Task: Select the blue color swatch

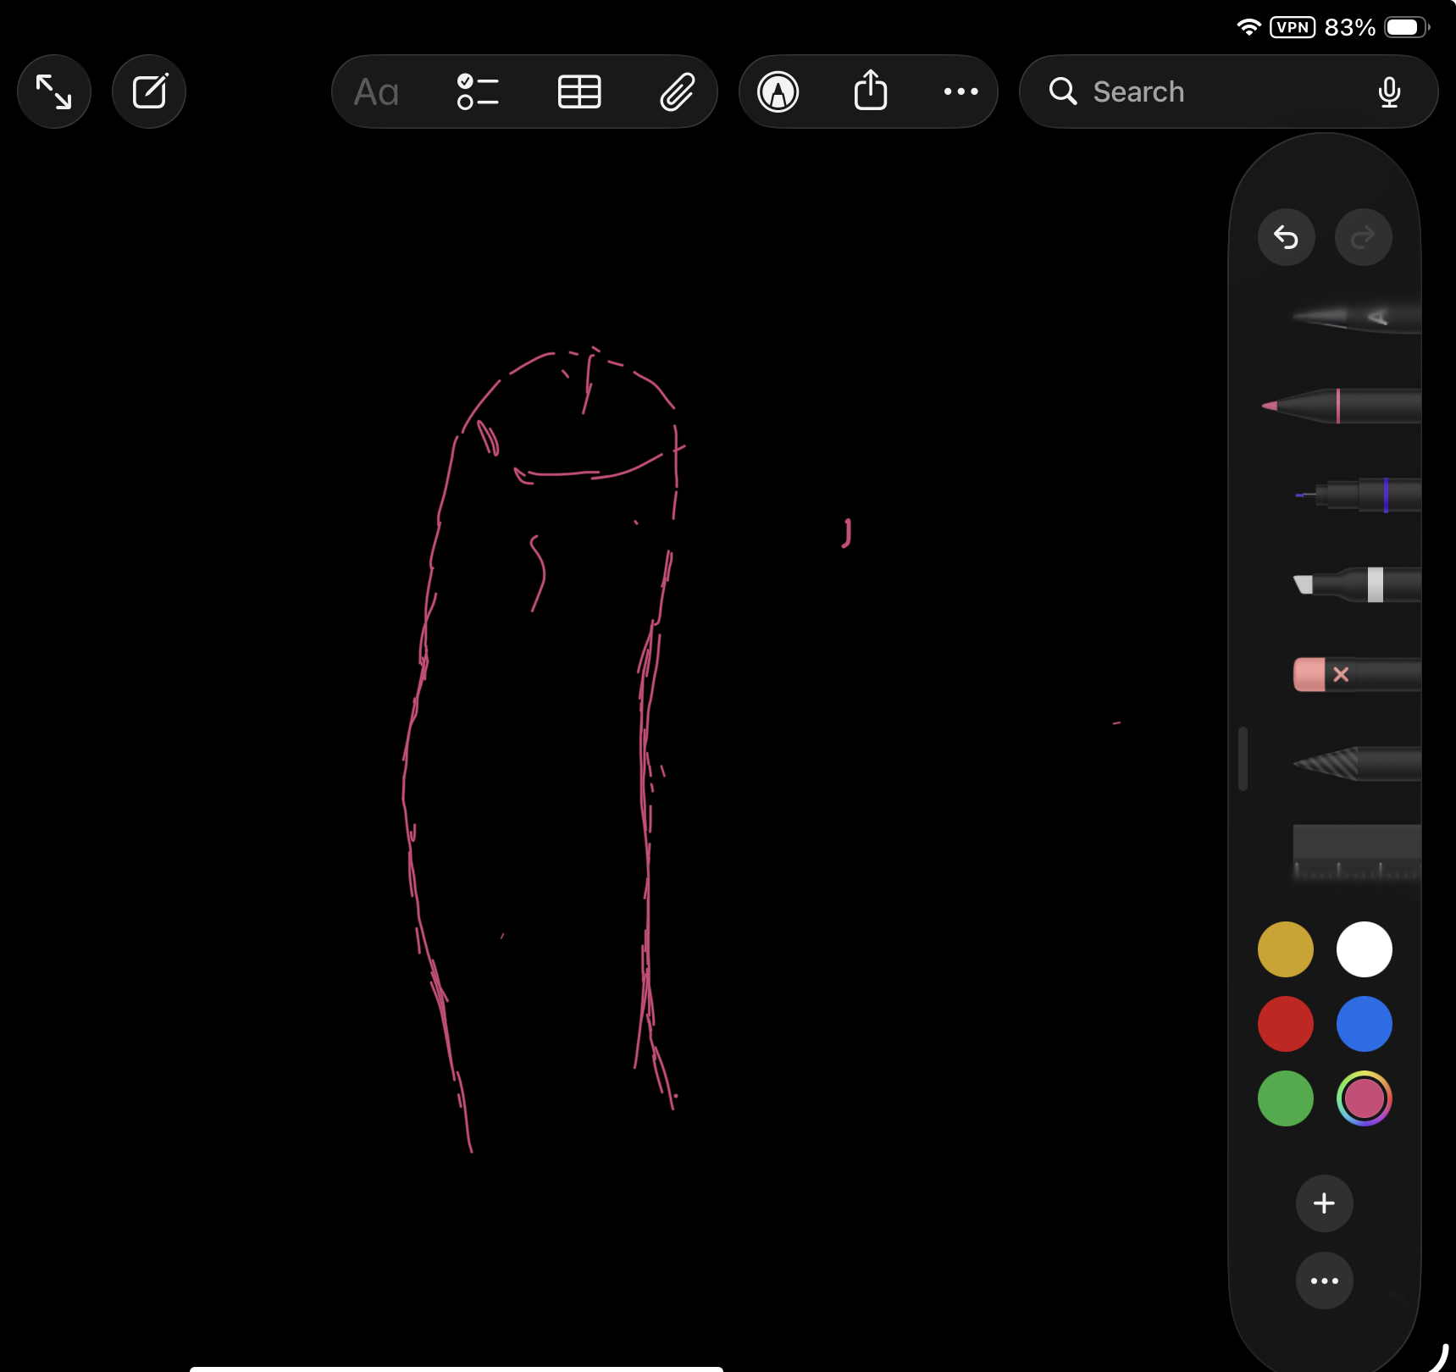Action: pyautogui.click(x=1364, y=1024)
